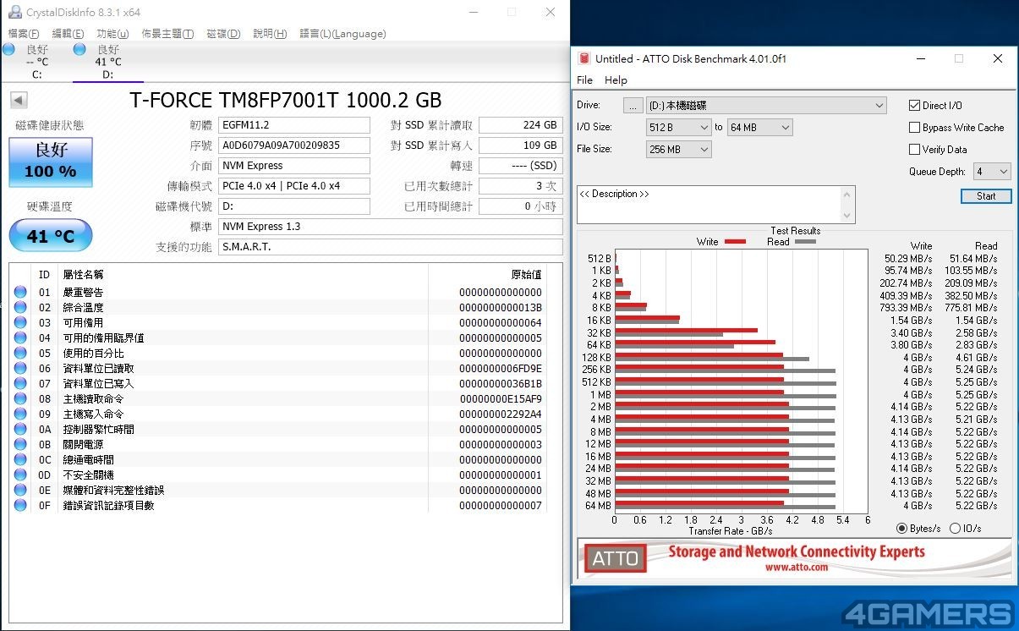This screenshot has height=631, width=1019.
Task: Click the 支援的功能 field S.M.A.R.T.
Action: (x=391, y=247)
